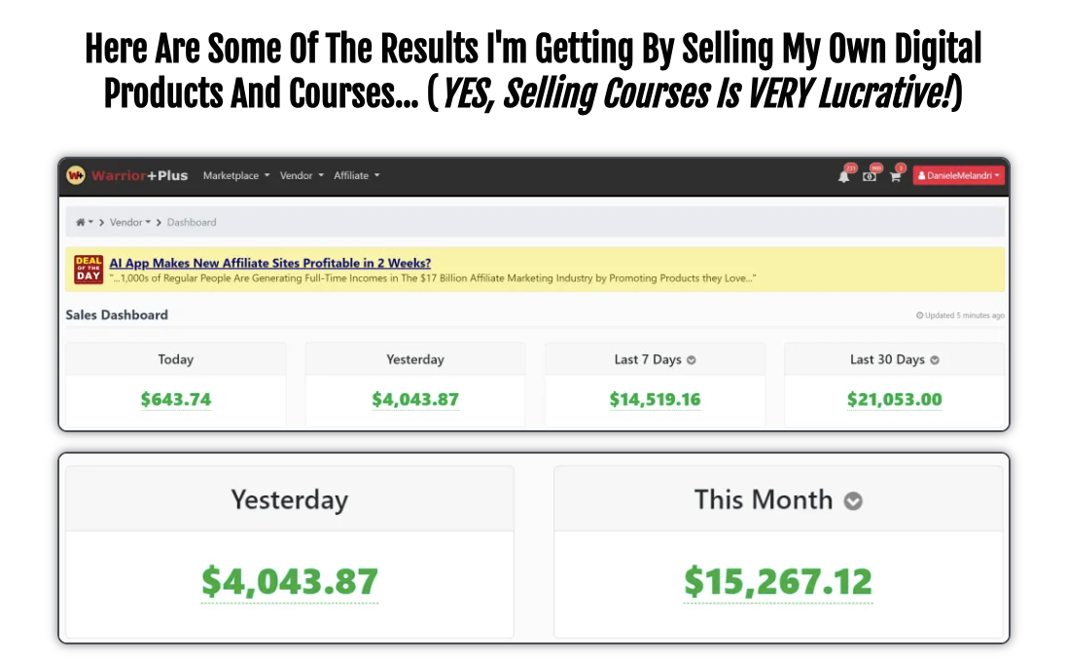Open the Marketplace menu
1067x660 pixels.
click(231, 175)
